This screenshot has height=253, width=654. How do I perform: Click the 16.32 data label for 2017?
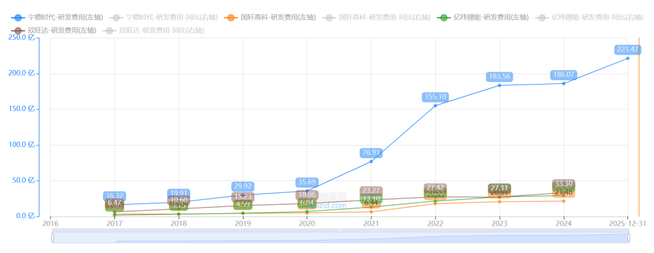tap(114, 196)
